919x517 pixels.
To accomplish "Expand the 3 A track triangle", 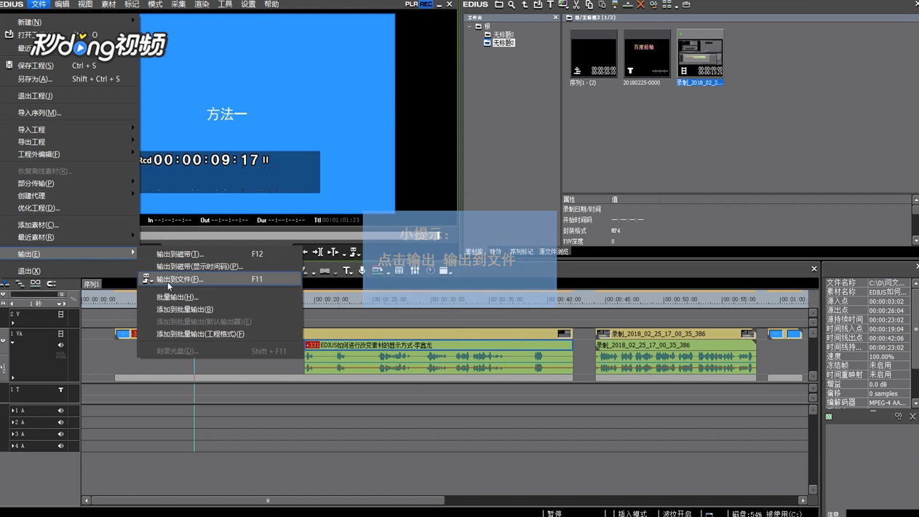I will (12, 434).
